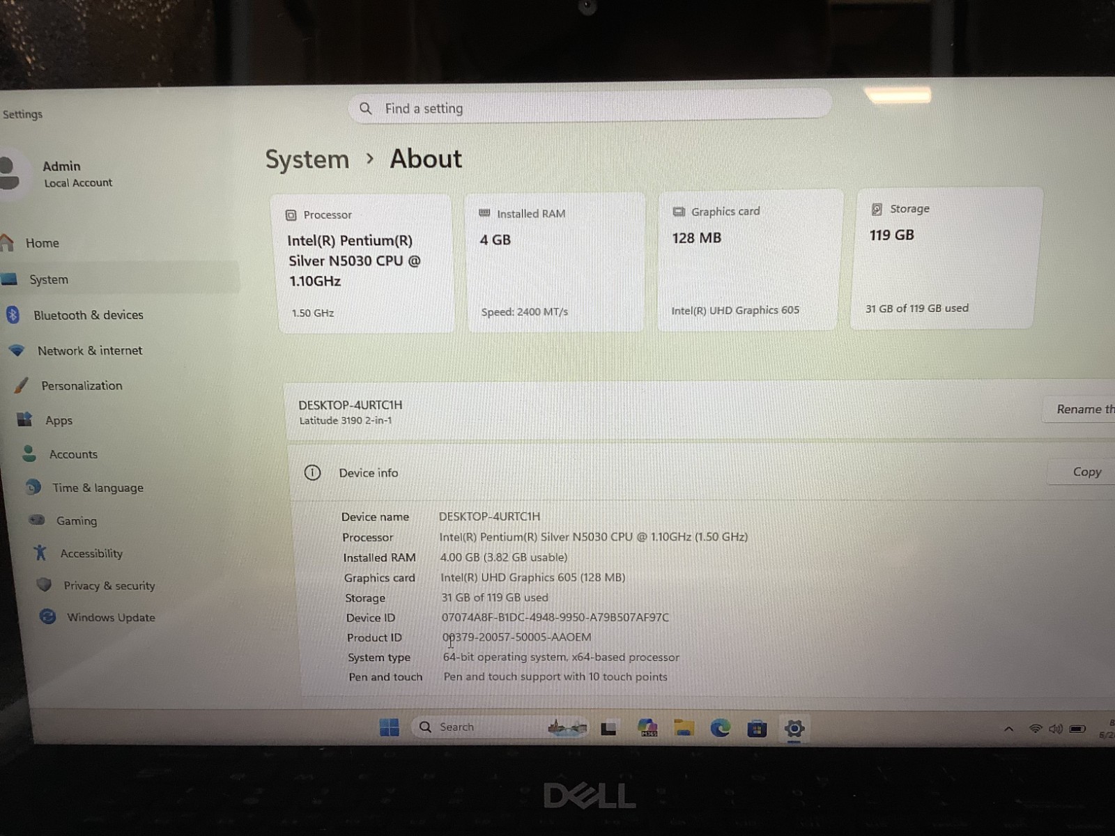
Task: Click the Bluetooth icon in sidebar
Action: [x=13, y=314]
